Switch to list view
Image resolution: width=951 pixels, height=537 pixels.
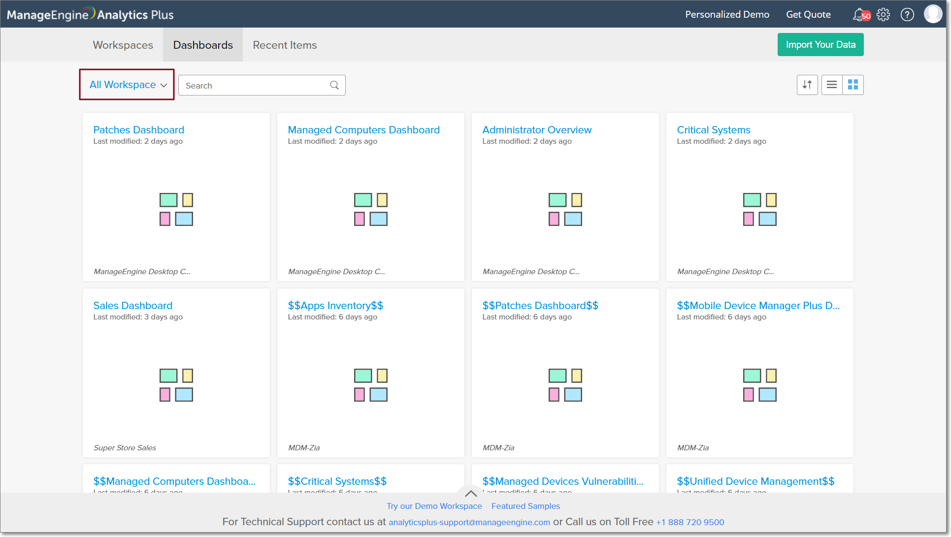[x=832, y=85]
